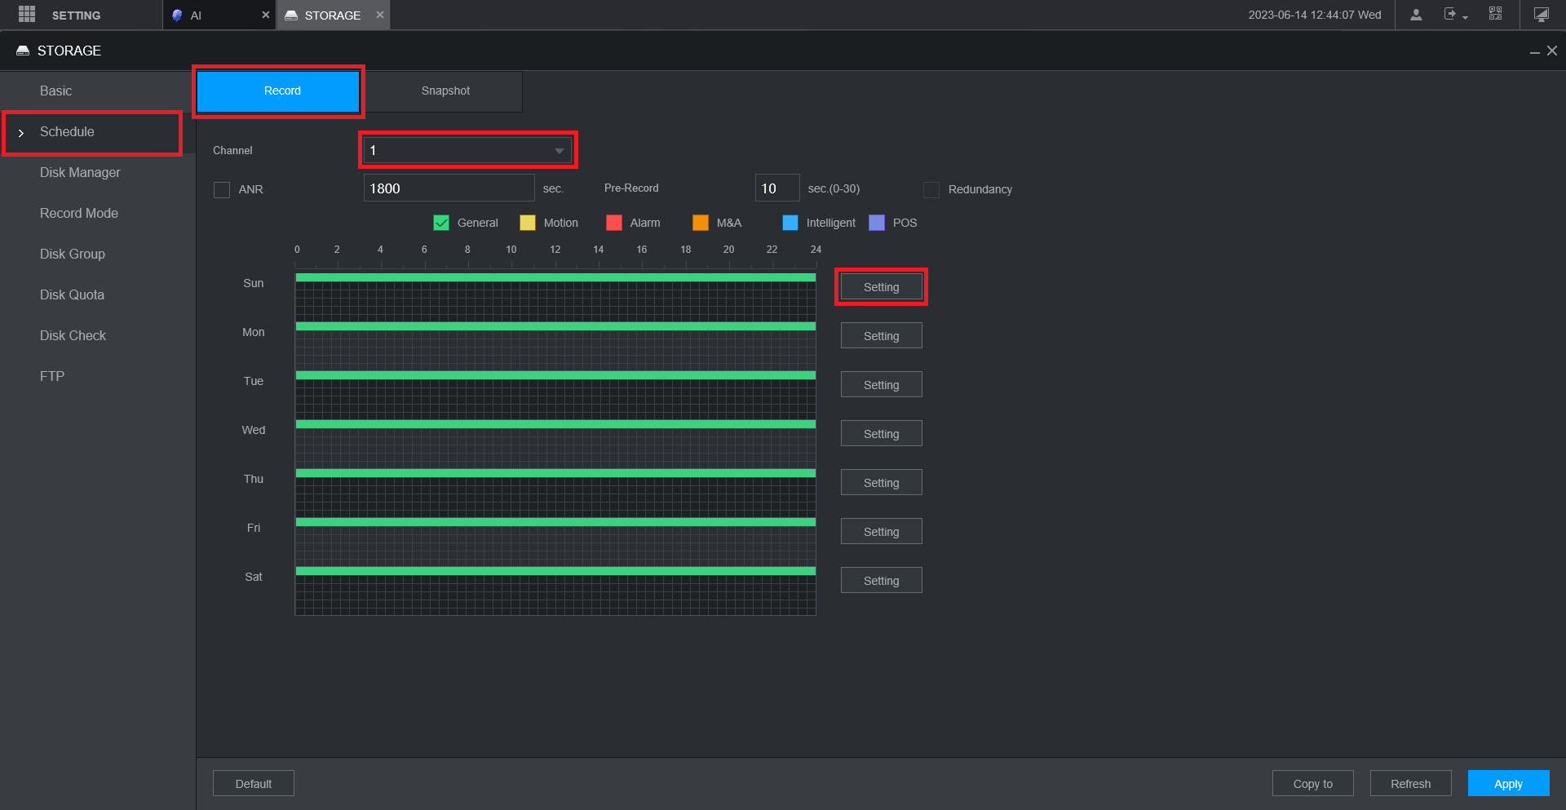The height and width of the screenshot is (810, 1566).
Task: Open the logout dropdown icon
Action: (1455, 15)
